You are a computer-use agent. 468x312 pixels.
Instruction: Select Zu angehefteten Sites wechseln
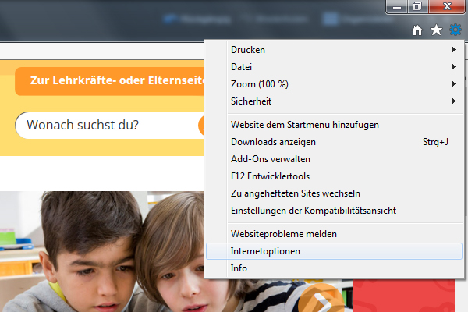click(x=296, y=193)
